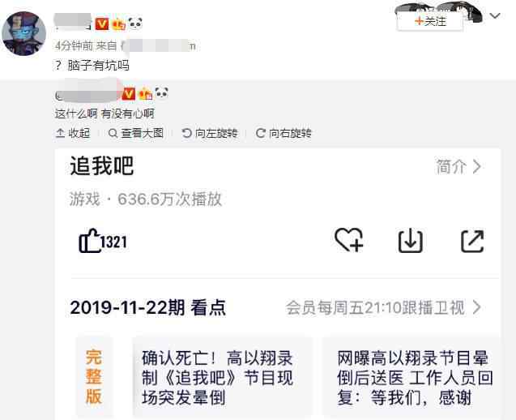Click the magnifier icon for 查看大图

tap(113, 134)
